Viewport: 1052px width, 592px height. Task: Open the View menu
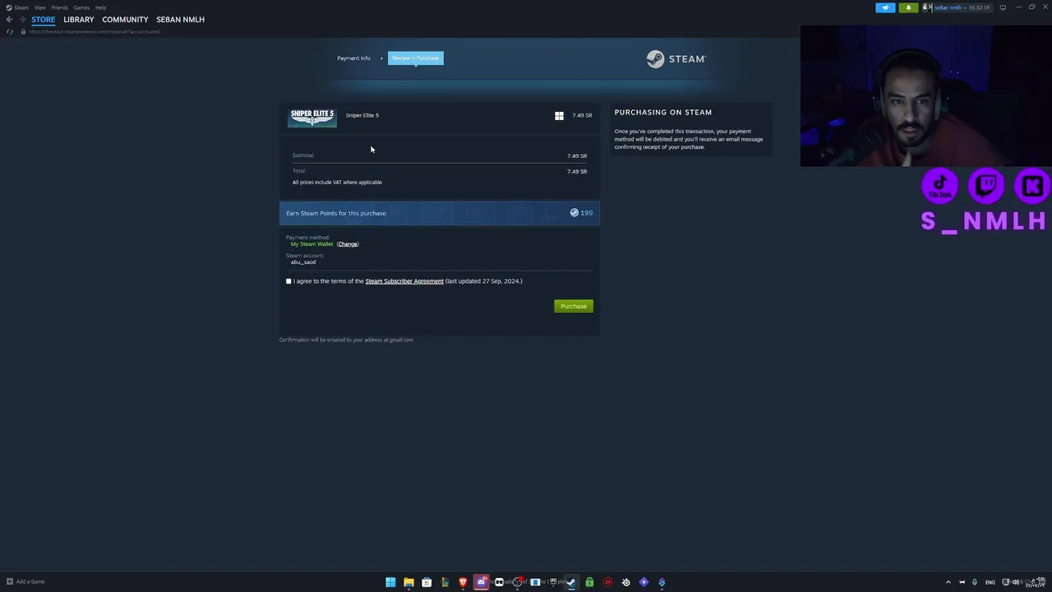coord(39,7)
